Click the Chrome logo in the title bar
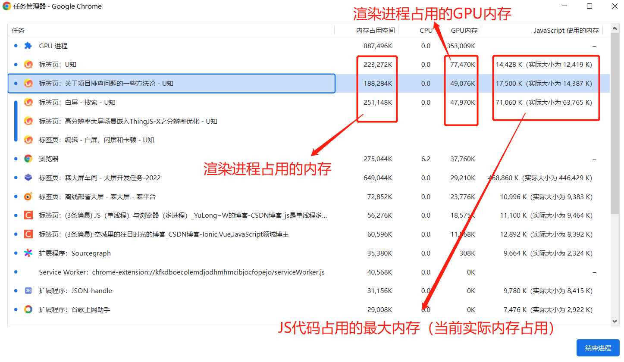This screenshot has height=362, width=624. click(x=7, y=6)
